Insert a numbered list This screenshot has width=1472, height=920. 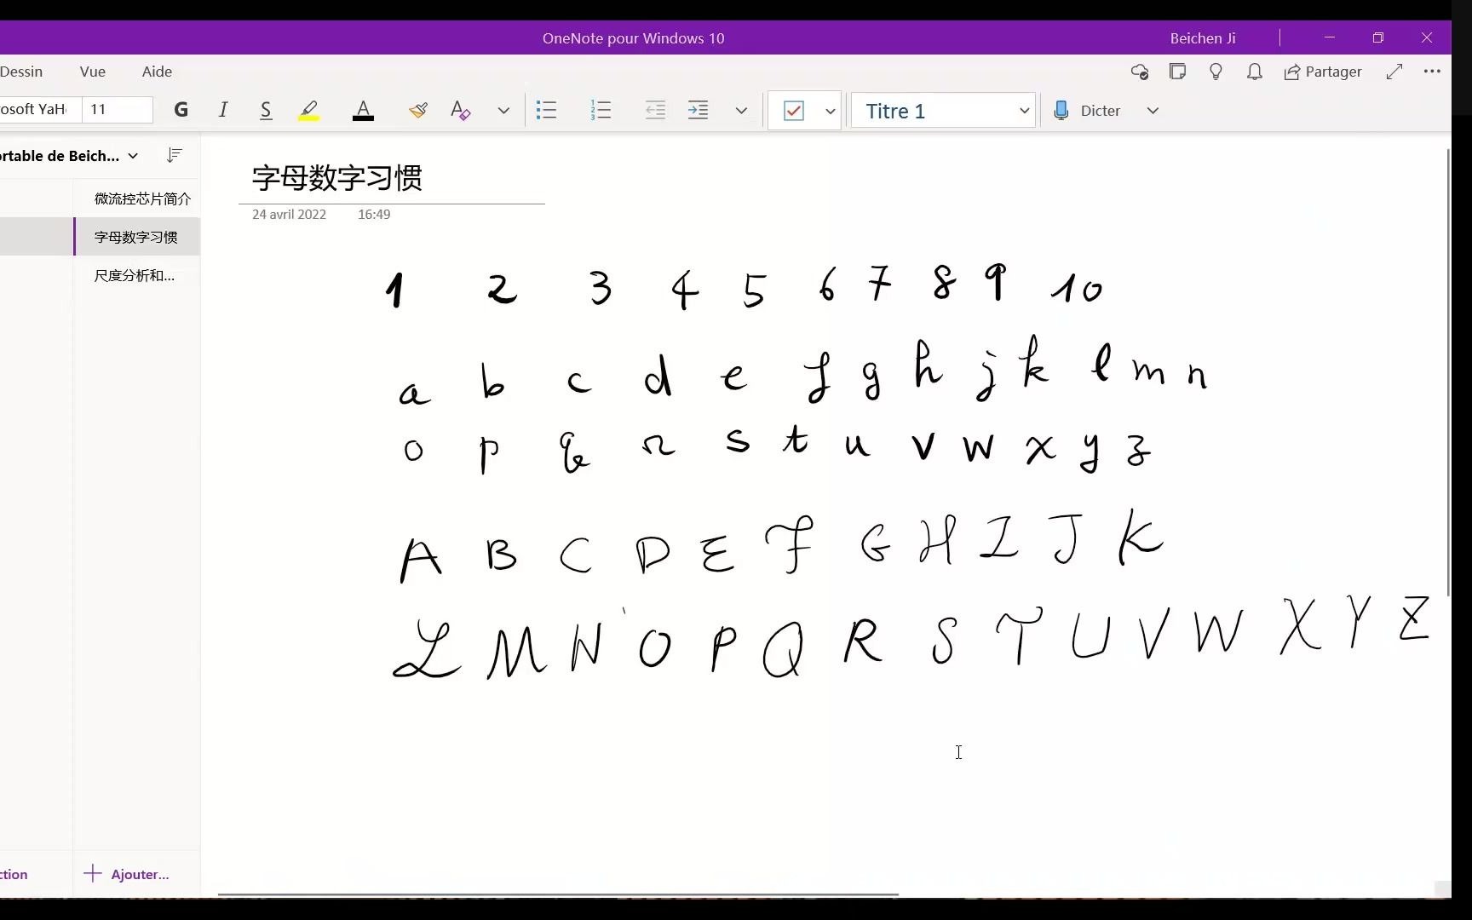click(x=601, y=110)
